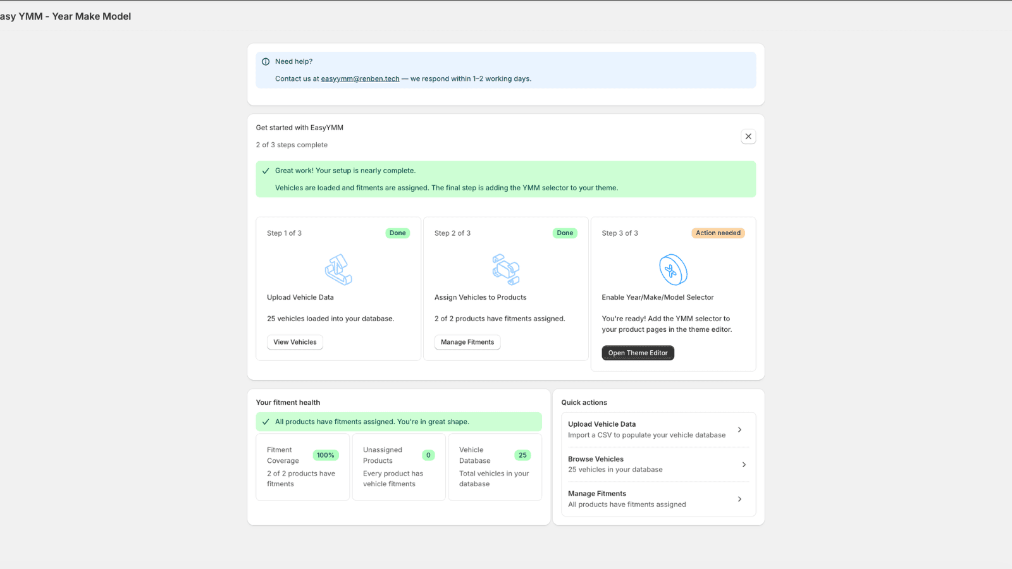Click the 25 Vehicle Database badge
1012x569 pixels.
522,455
